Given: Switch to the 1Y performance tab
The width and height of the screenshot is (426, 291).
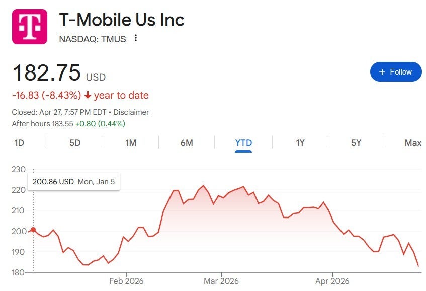Looking at the screenshot, I should (299, 143).
